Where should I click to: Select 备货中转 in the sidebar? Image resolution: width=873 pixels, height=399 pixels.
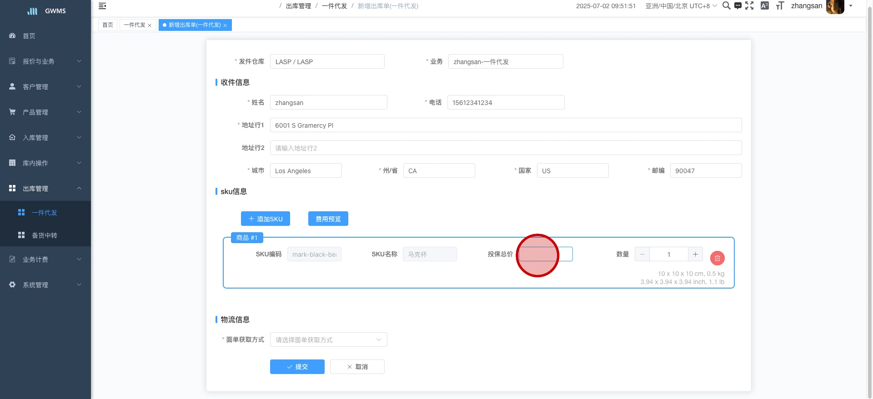45,235
